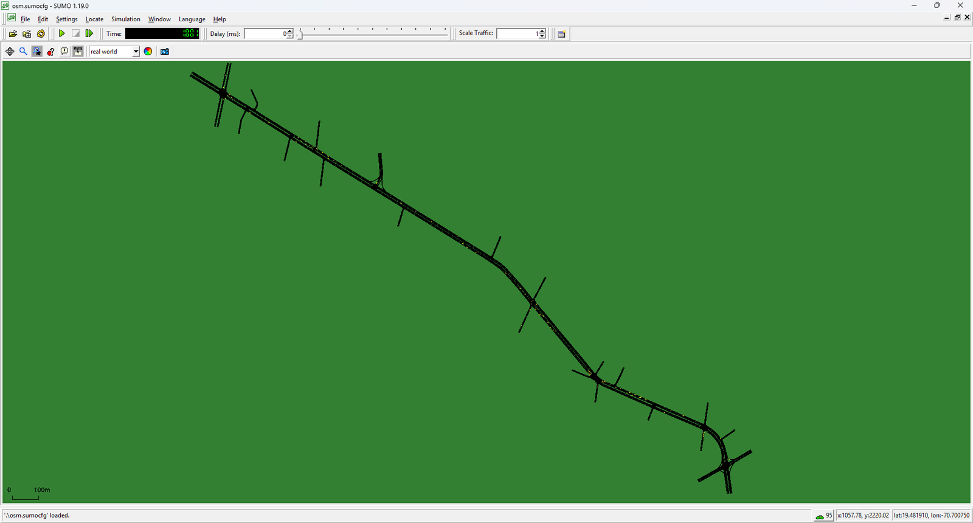Screen dimensions: 973x523
Task: Decrease Scale Traffic with the down arrow
Action: click(542, 36)
